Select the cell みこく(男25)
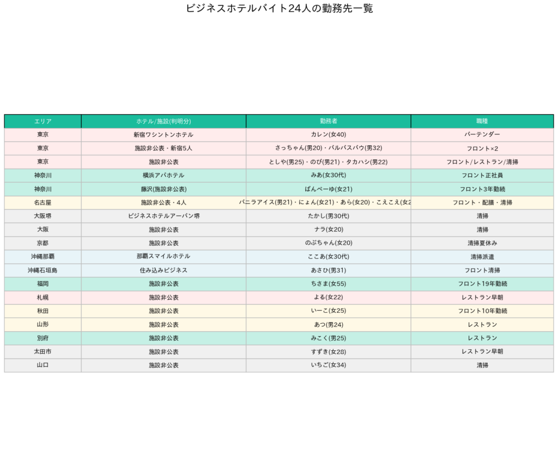 click(329, 338)
